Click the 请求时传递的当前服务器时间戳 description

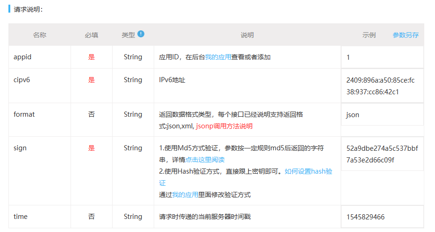tap(205, 217)
